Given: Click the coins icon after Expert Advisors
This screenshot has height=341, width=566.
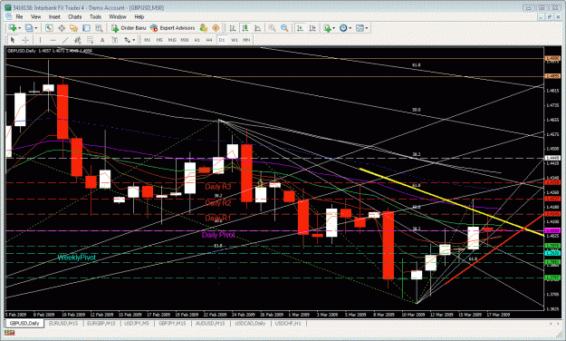Looking at the screenshot, I should tap(204, 28).
